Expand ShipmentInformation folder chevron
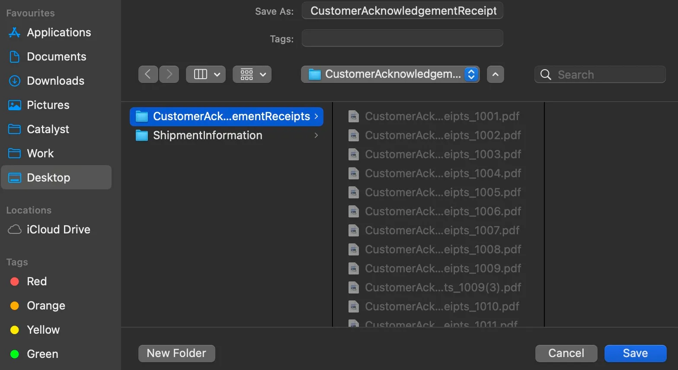Image resolution: width=678 pixels, height=370 pixels. [316, 135]
